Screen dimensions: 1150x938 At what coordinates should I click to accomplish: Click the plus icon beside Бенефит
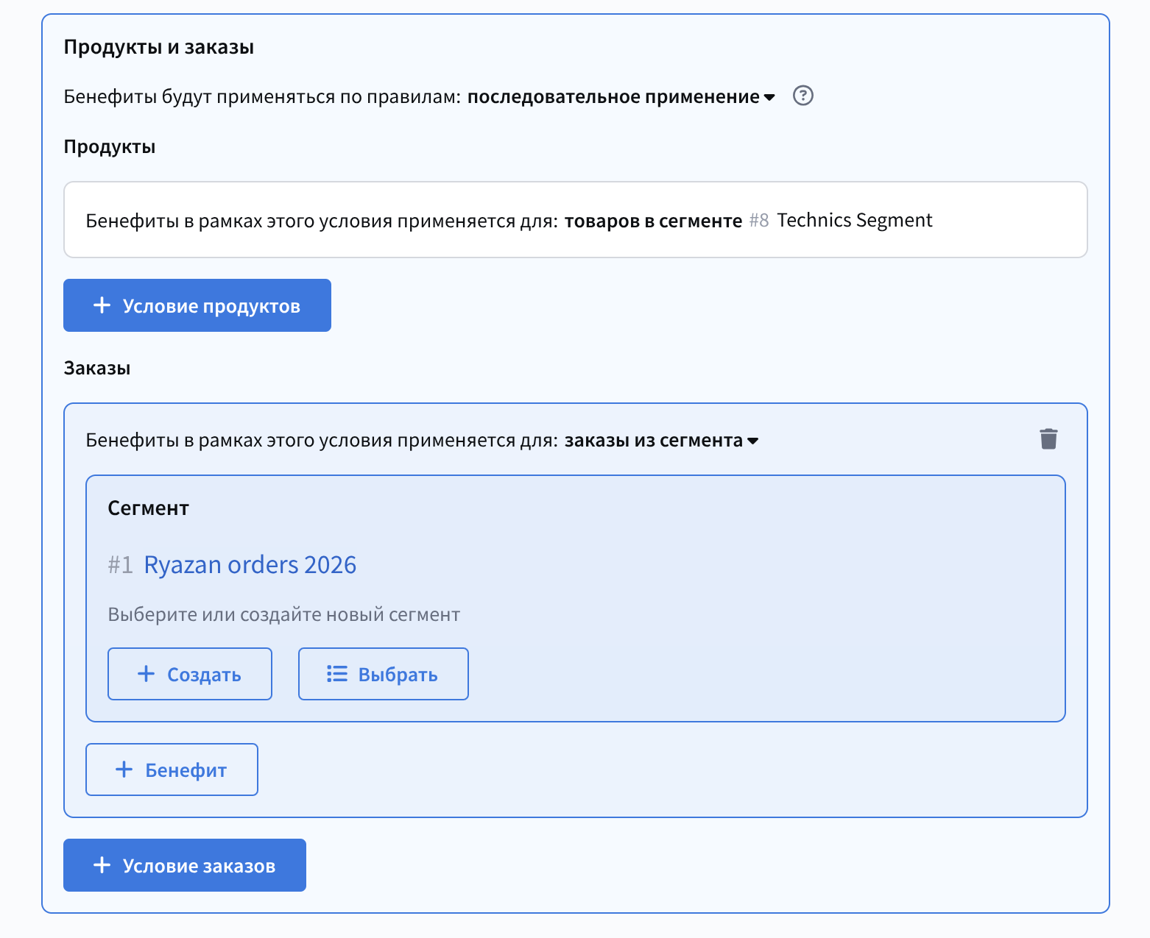pyautogui.click(x=124, y=770)
